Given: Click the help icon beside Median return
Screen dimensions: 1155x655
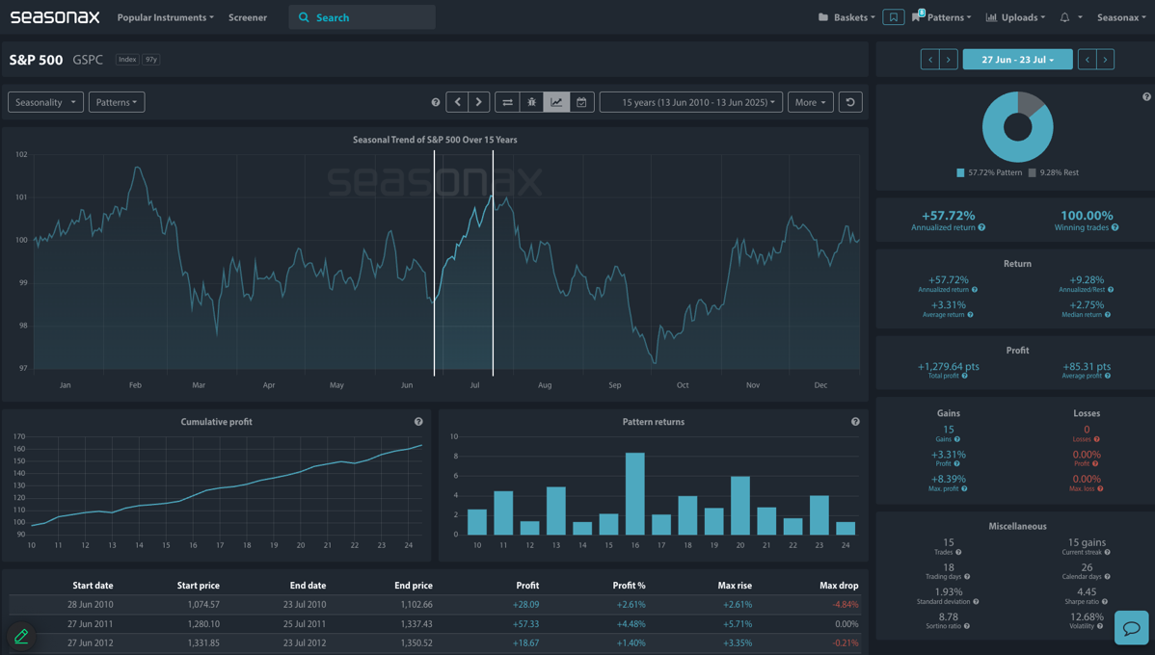Looking at the screenshot, I should coord(1108,315).
